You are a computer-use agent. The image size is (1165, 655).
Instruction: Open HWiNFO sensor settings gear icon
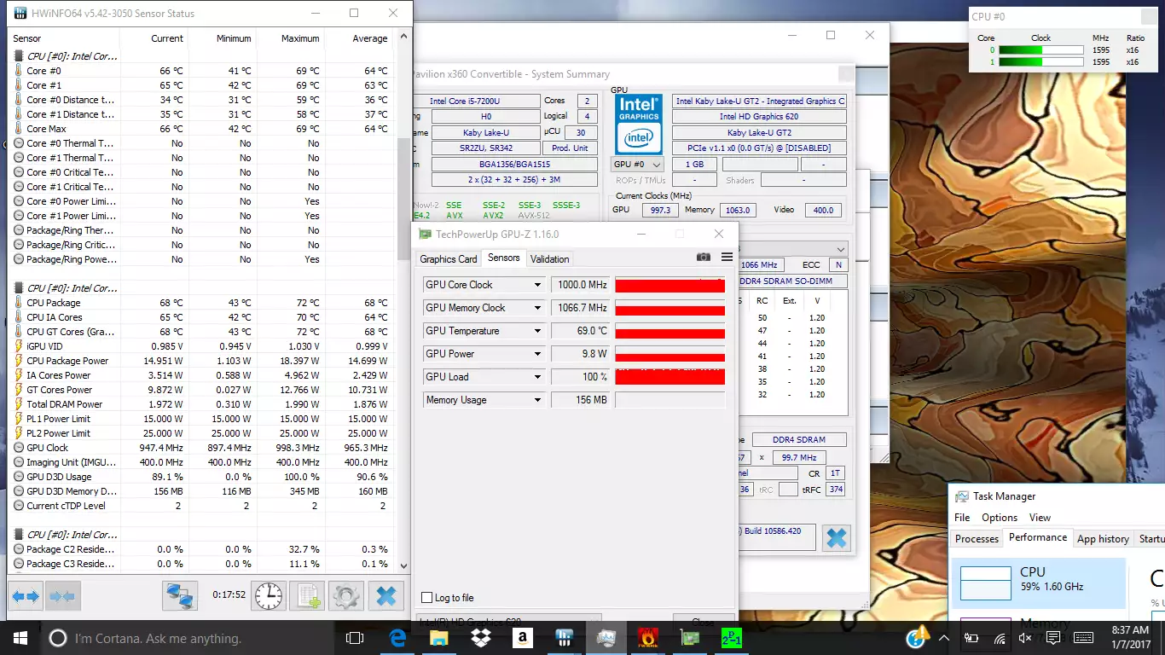346,595
